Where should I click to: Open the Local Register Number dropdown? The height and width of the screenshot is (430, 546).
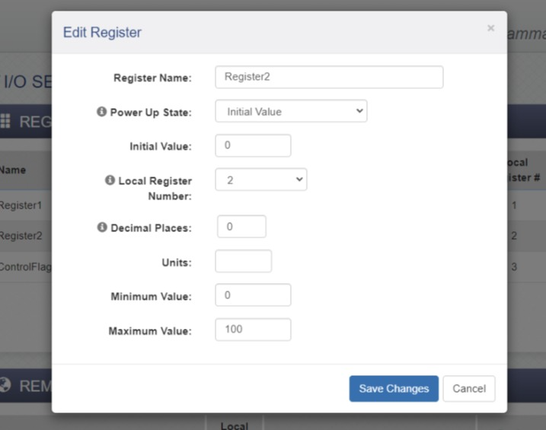pos(261,180)
